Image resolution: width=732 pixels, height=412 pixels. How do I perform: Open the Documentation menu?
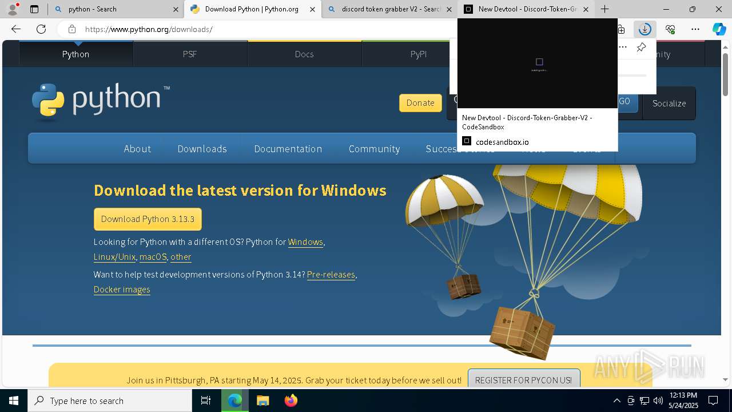288,149
